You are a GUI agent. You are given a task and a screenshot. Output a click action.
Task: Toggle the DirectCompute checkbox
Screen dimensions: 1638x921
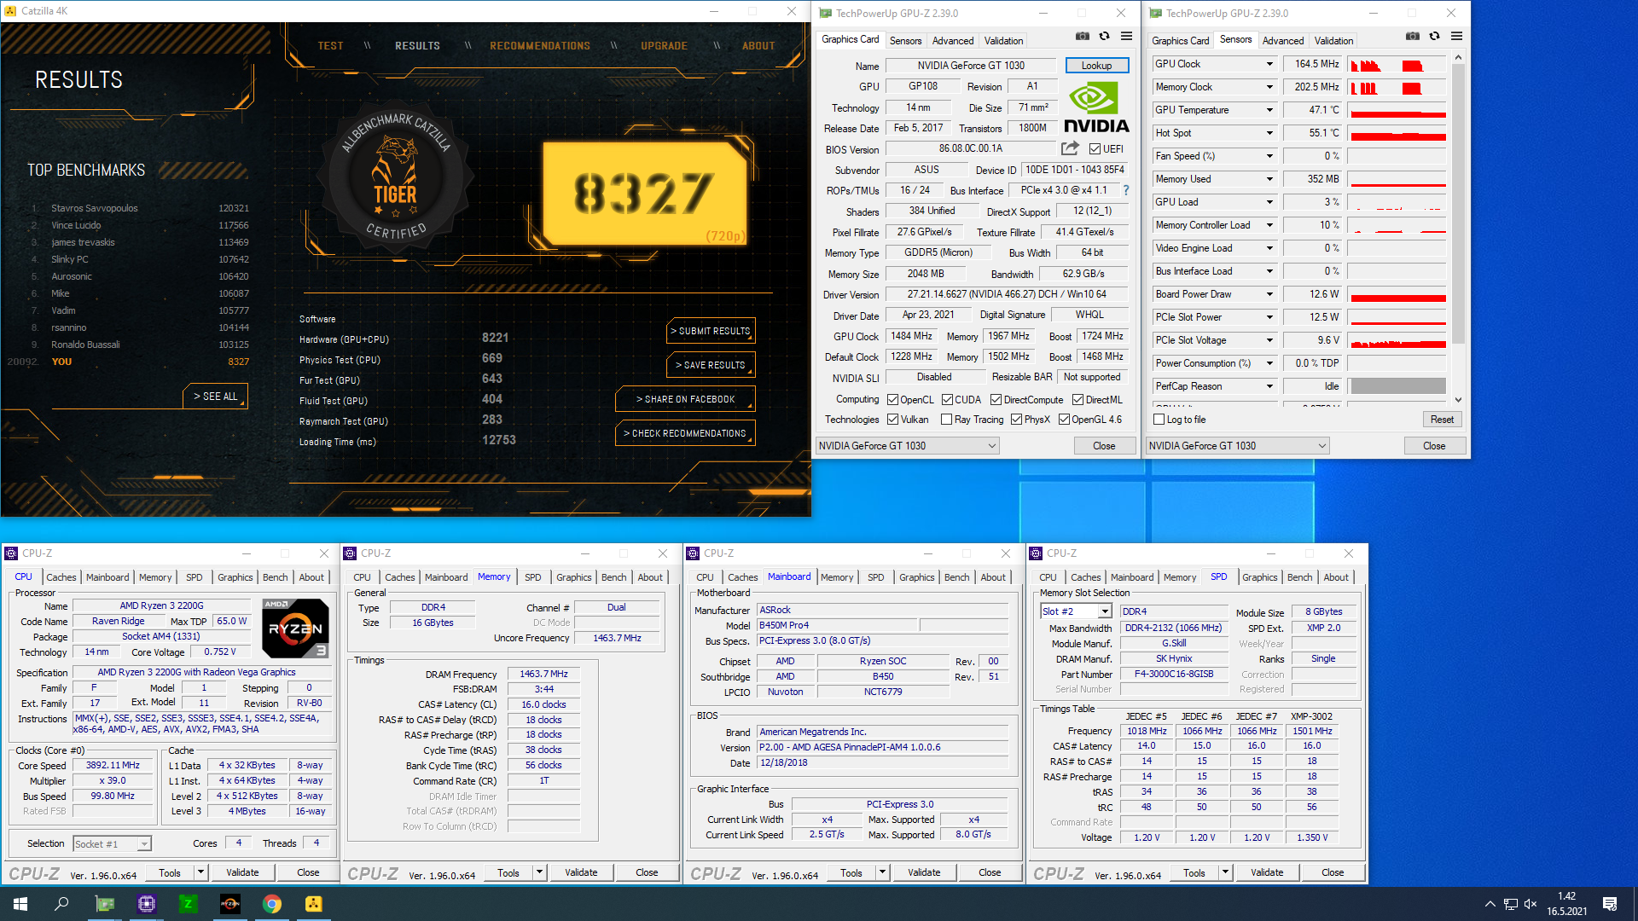click(x=996, y=400)
